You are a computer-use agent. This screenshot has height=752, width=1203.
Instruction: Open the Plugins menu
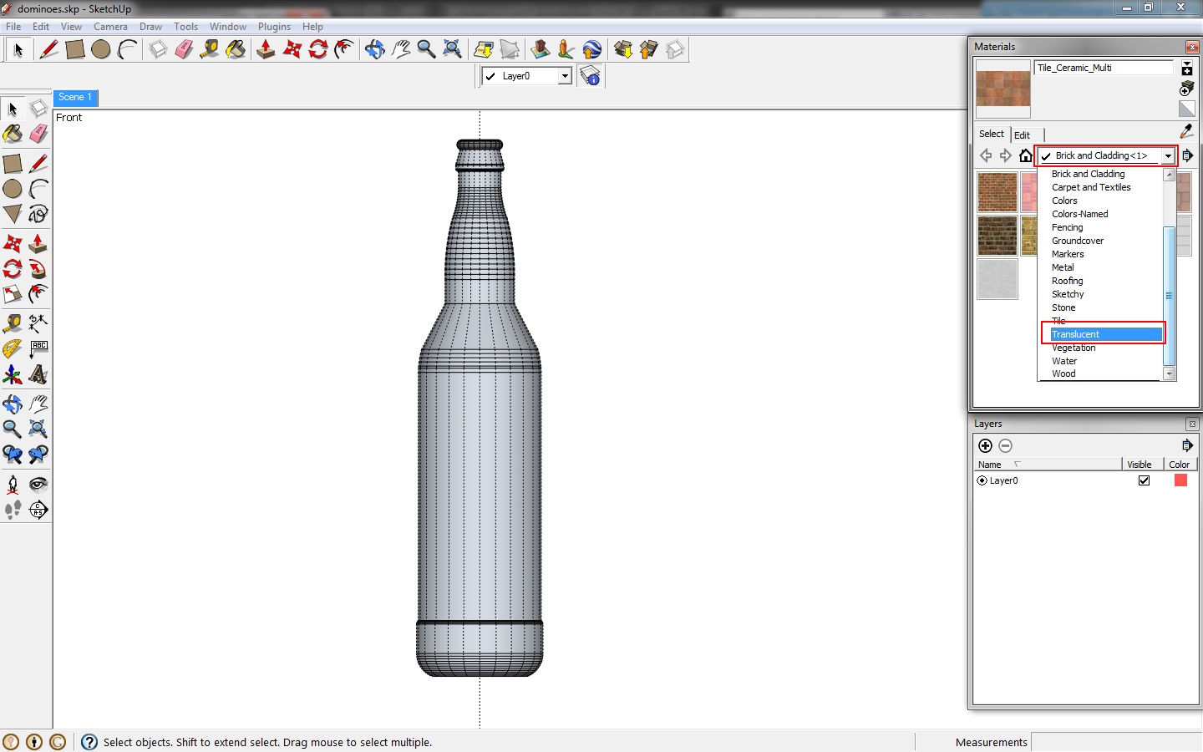pos(274,26)
